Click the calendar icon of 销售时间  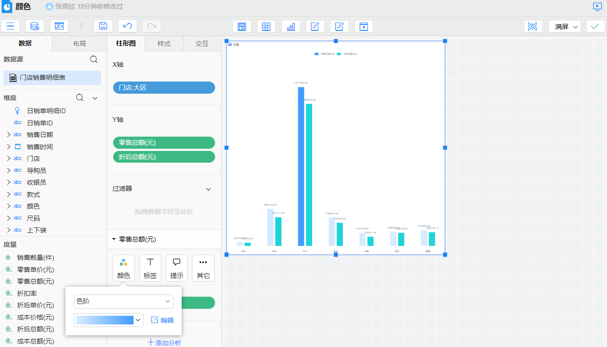(x=18, y=146)
